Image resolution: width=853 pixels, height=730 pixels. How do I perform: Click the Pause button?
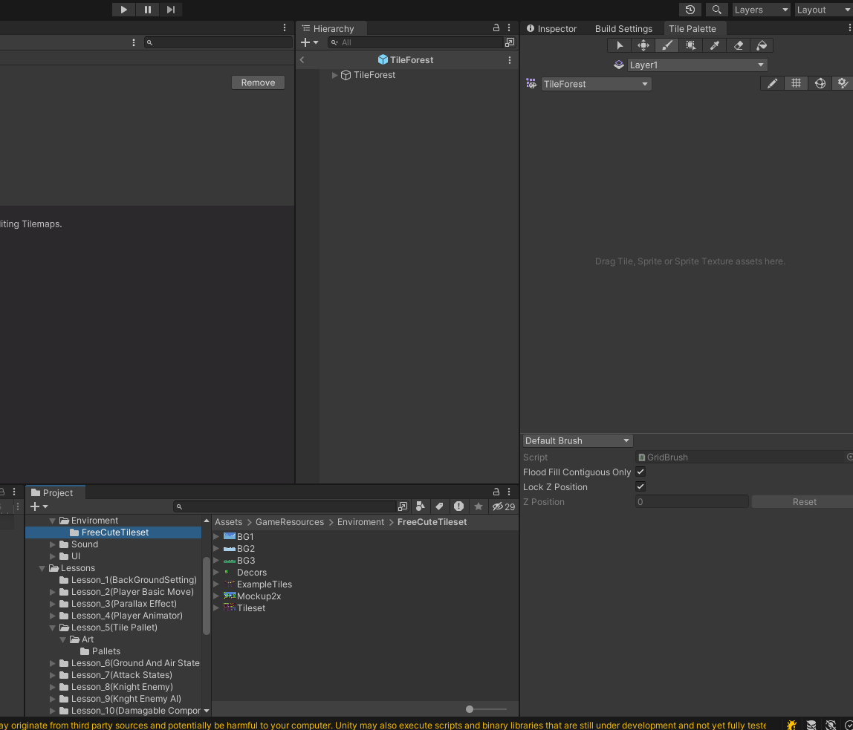coord(147,9)
